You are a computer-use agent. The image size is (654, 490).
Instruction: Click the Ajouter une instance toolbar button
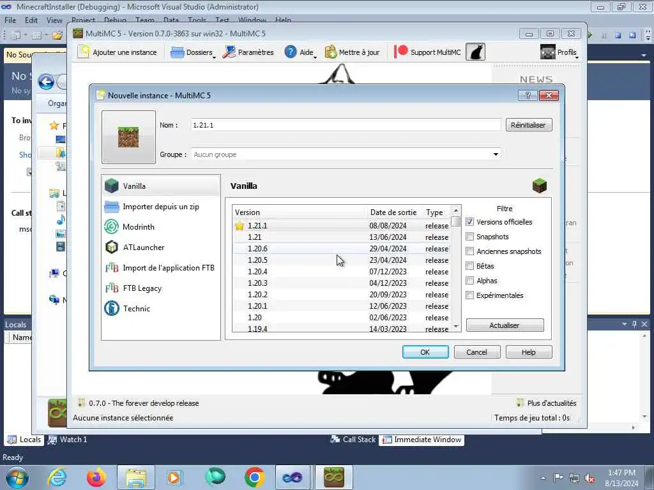118,52
